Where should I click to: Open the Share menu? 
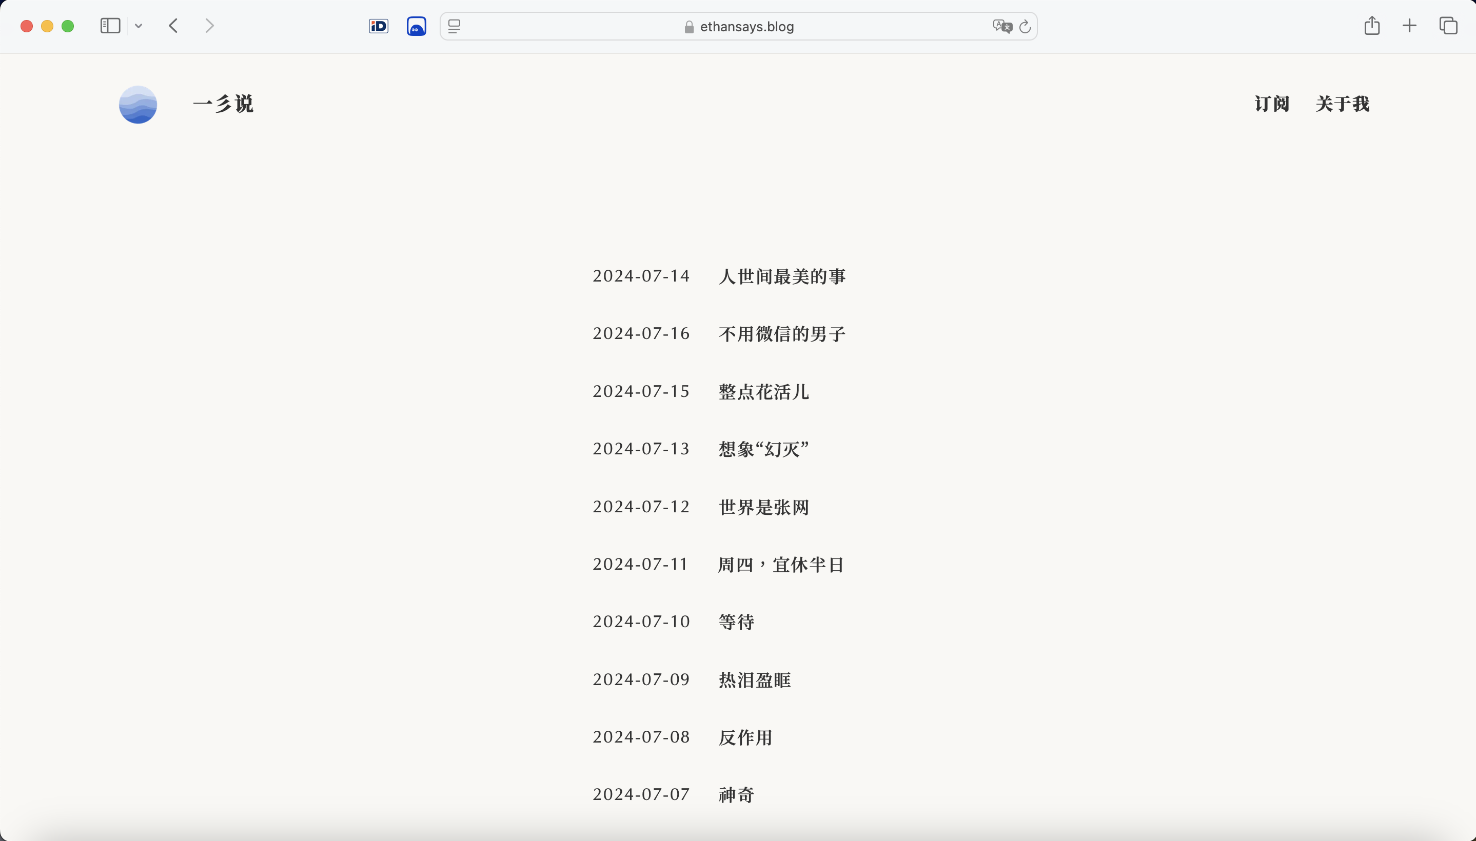(x=1371, y=26)
